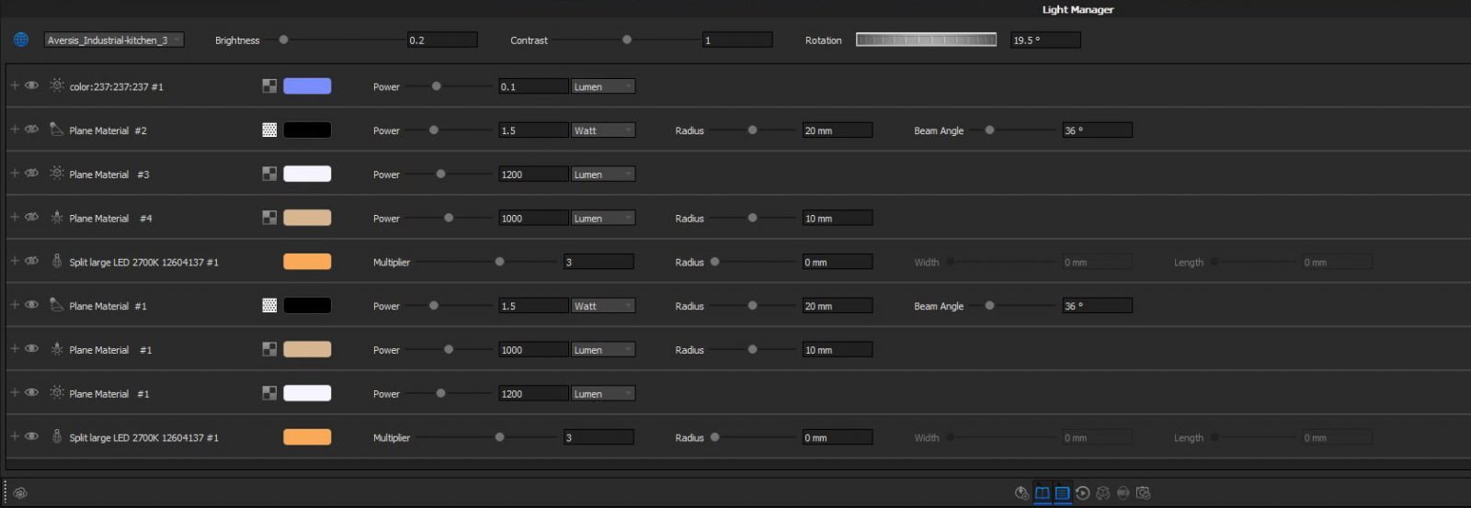Open the blue color swatch of color:237:237:237 #1
Screen dimensions: 1471x508
tap(307, 86)
